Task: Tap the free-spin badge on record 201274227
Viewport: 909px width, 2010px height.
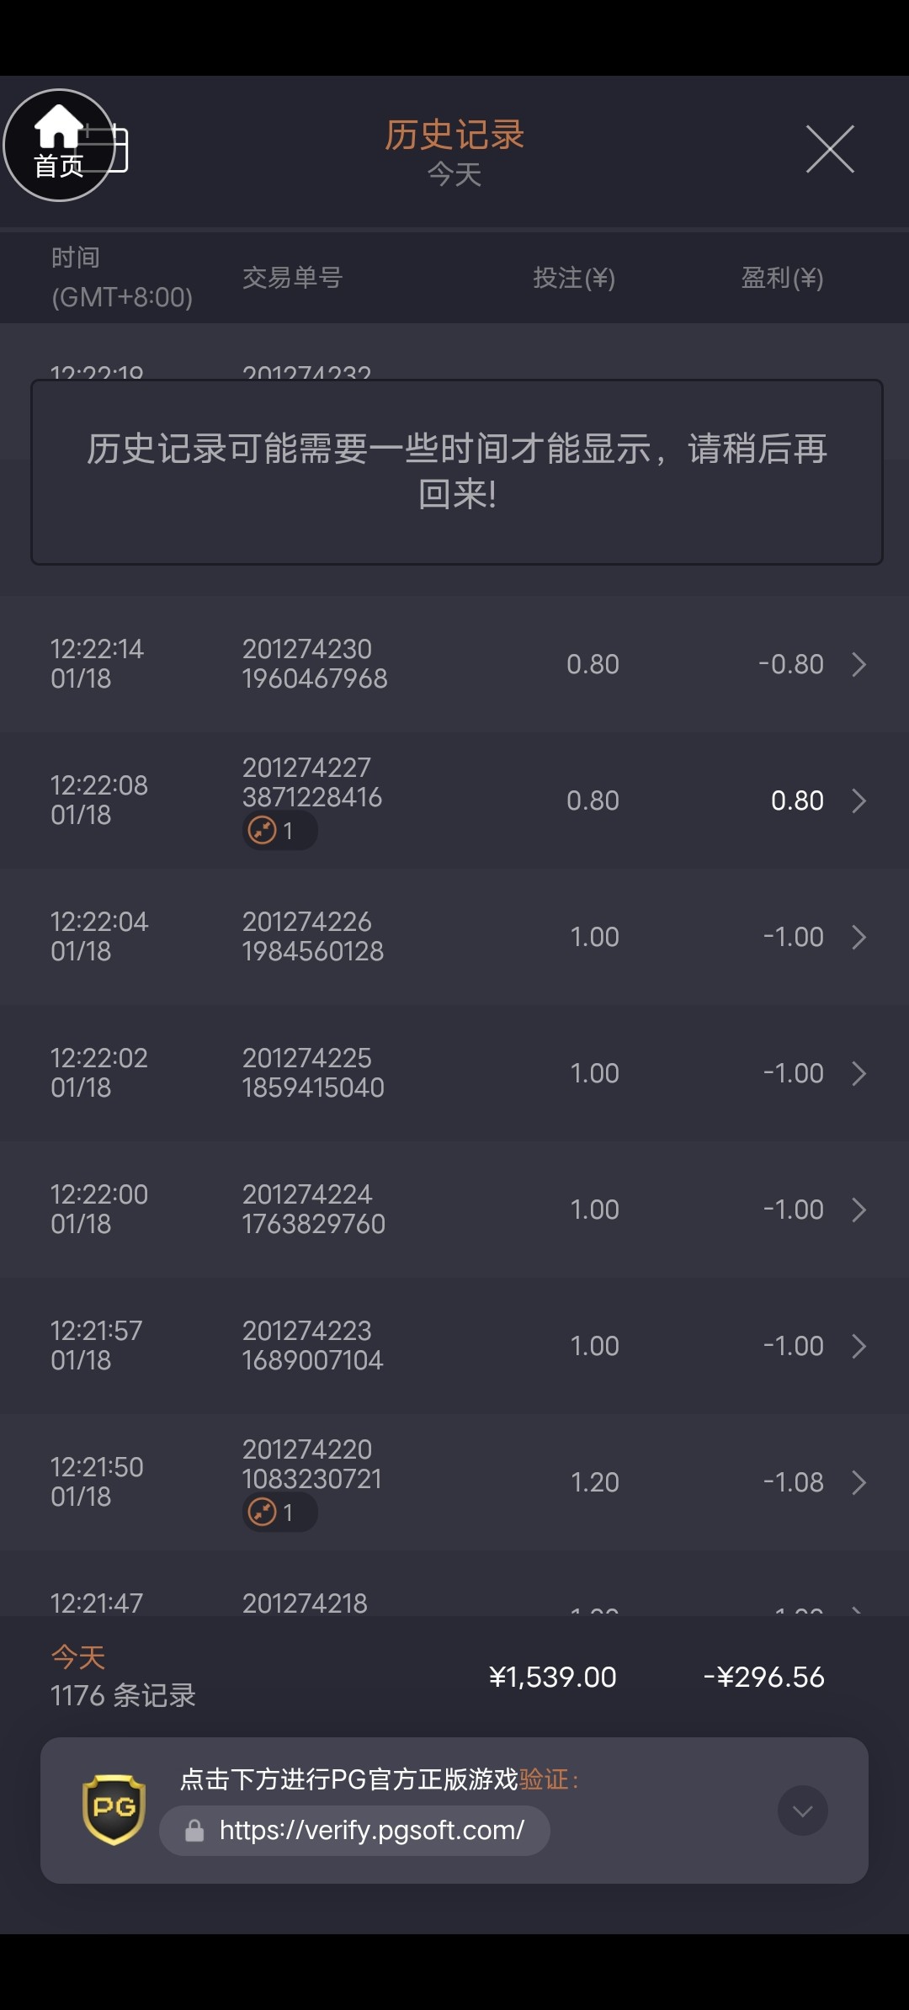Action: click(x=279, y=831)
